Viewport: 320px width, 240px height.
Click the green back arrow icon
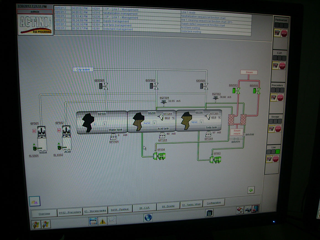click(x=251, y=190)
